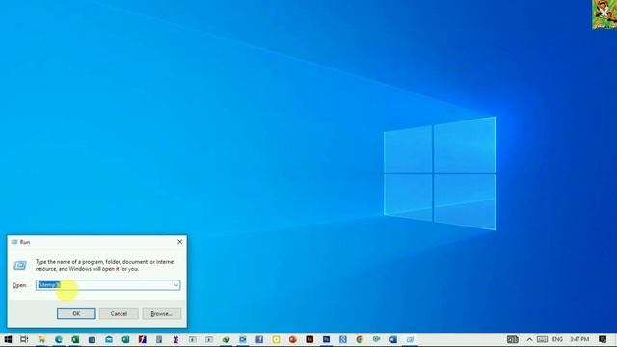Launch Microsoft Edge from the taskbar
Screen dimensions: 617x347
(59, 339)
